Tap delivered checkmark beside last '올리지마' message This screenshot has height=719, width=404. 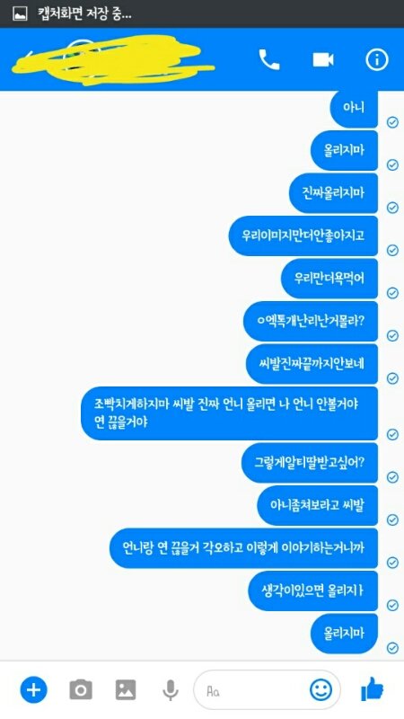[392, 647]
